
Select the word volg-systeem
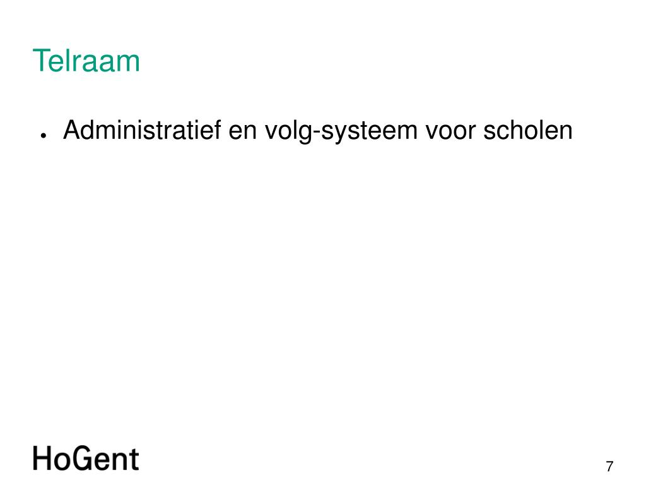(341, 131)
